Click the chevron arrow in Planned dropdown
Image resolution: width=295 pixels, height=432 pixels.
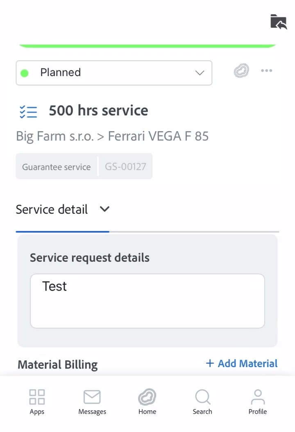pyautogui.click(x=200, y=73)
